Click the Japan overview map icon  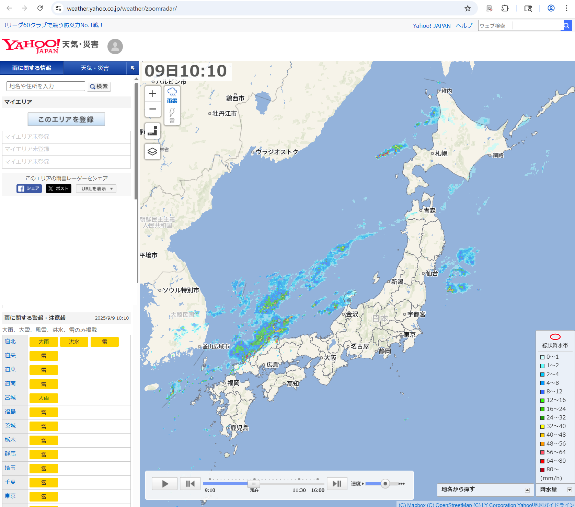152,131
